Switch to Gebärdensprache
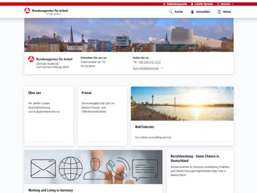This screenshot has width=257, height=193. point(175,4)
